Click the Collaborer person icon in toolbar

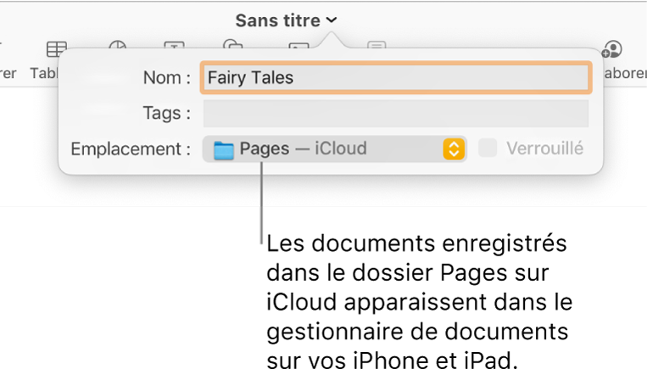click(x=612, y=49)
